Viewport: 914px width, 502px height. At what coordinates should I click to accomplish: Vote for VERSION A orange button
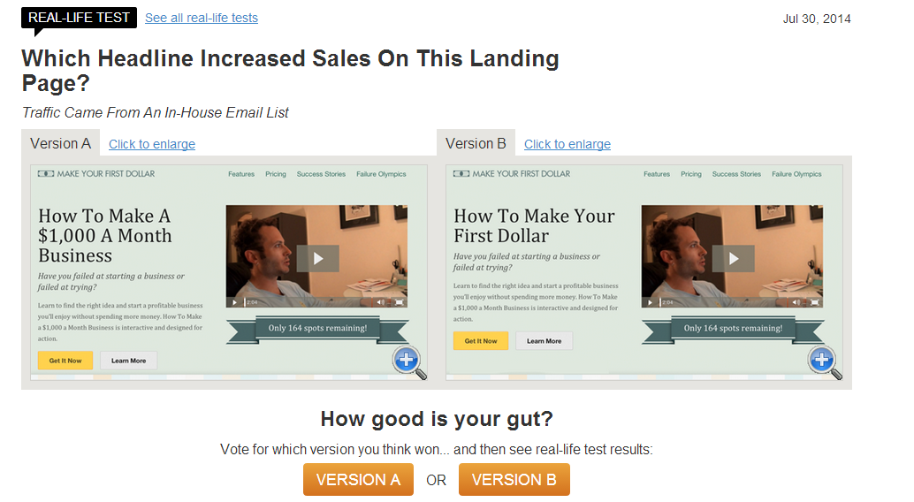pos(358,480)
